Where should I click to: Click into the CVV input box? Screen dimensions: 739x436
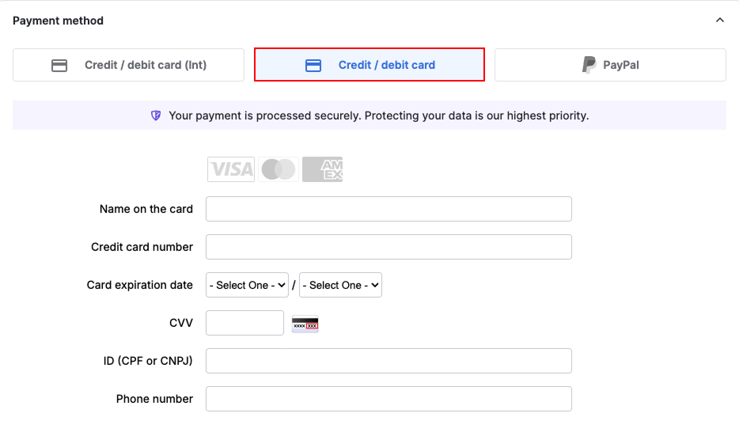(244, 323)
